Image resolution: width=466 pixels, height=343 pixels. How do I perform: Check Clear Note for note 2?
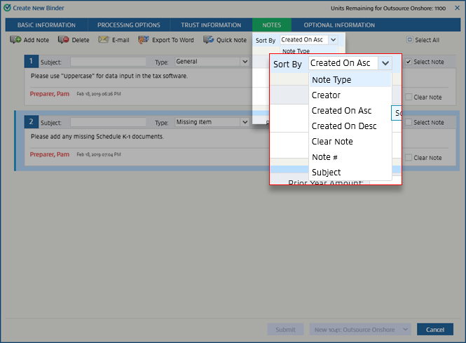pos(409,158)
